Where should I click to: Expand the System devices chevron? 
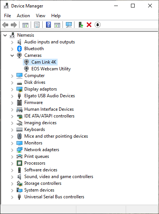tap(12, 190)
